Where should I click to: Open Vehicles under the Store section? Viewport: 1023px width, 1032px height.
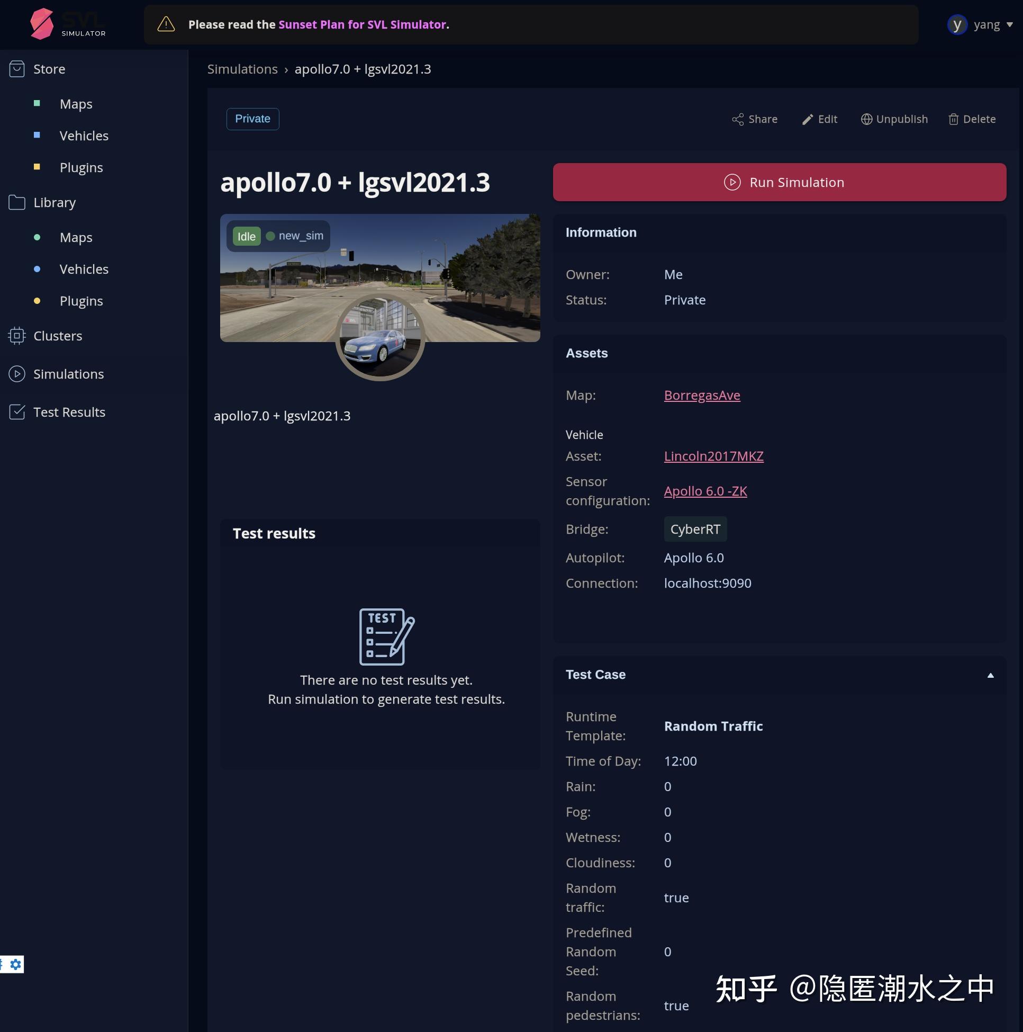84,135
